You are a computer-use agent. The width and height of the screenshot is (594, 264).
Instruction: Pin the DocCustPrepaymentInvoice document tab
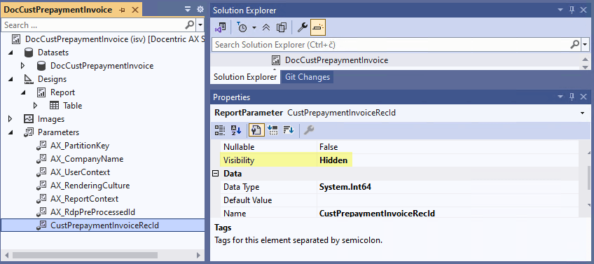pos(122,11)
